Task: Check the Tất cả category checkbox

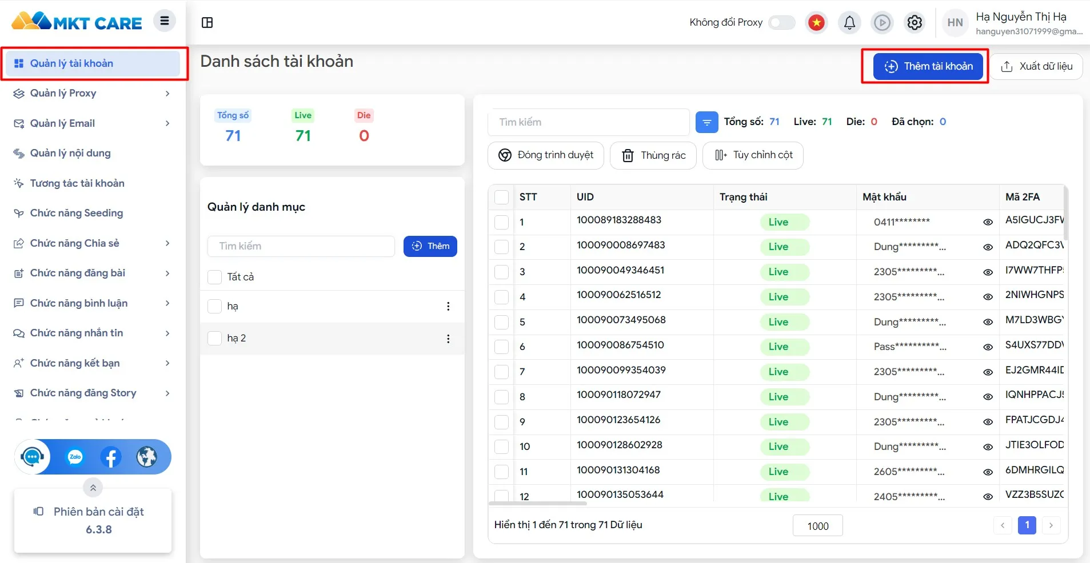Action: pos(214,277)
